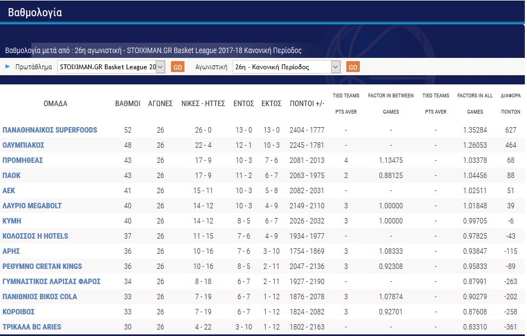Viewport: 527px width, 336px height.
Task: Go to ΛΑΥΡΙΟ MEGABOLT team page
Action: coord(32,206)
